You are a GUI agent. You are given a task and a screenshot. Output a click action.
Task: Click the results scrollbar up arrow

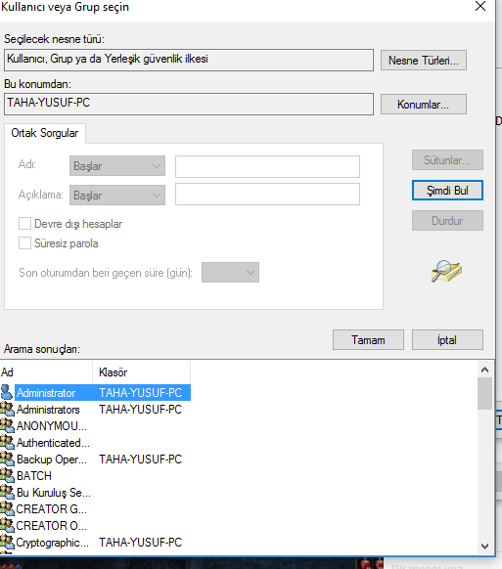pyautogui.click(x=484, y=370)
